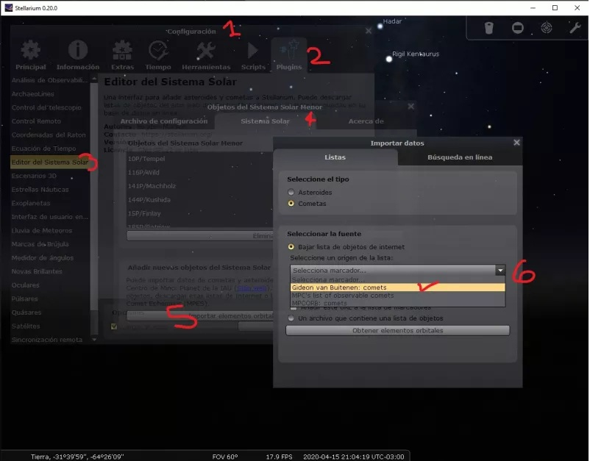Close the Configuración window
Image resolution: width=590 pixels, height=461 pixels.
pos(369,31)
